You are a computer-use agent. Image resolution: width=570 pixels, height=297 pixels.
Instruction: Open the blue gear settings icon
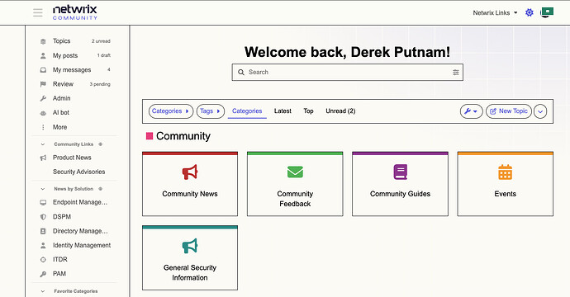click(x=530, y=12)
